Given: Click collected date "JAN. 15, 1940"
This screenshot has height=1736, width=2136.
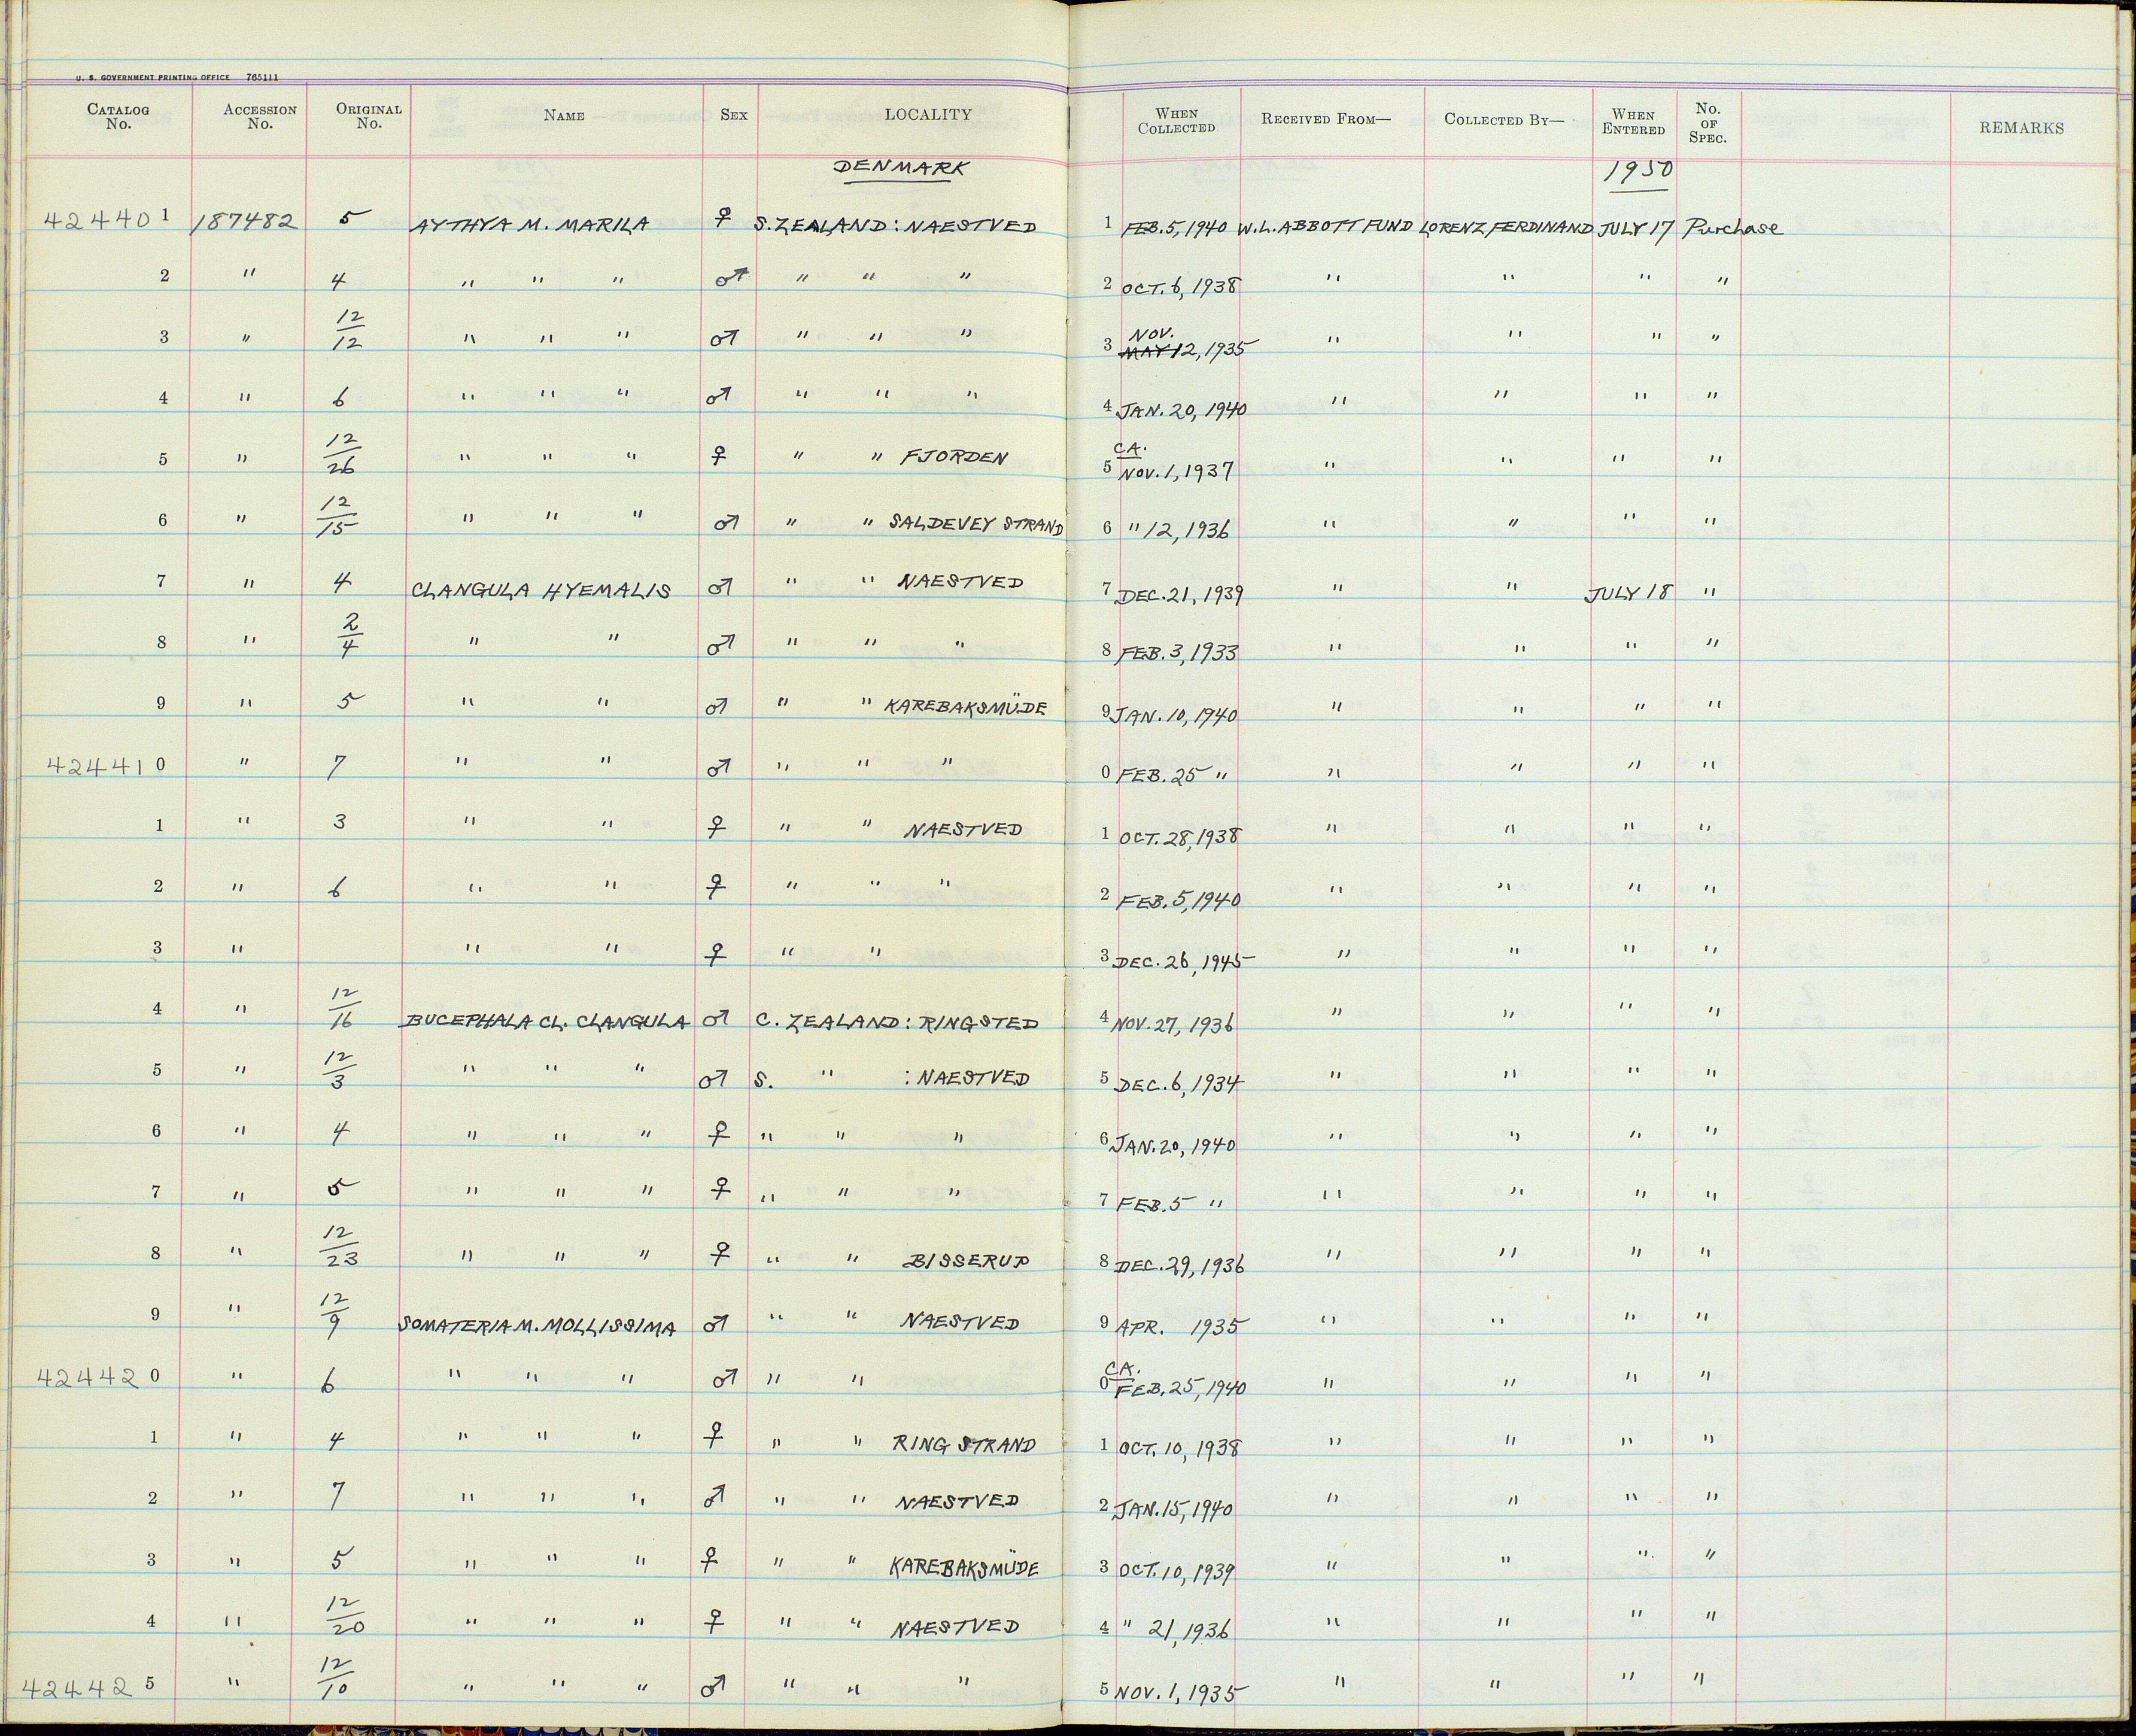Looking at the screenshot, I should [x=1174, y=1509].
